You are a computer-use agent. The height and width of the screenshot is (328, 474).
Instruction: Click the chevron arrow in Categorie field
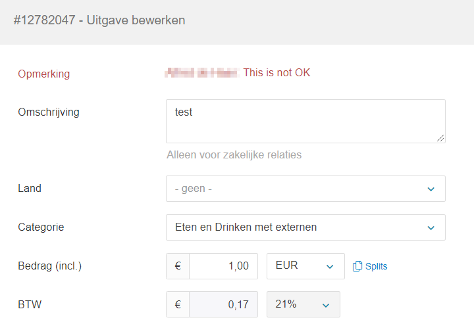[431, 228]
